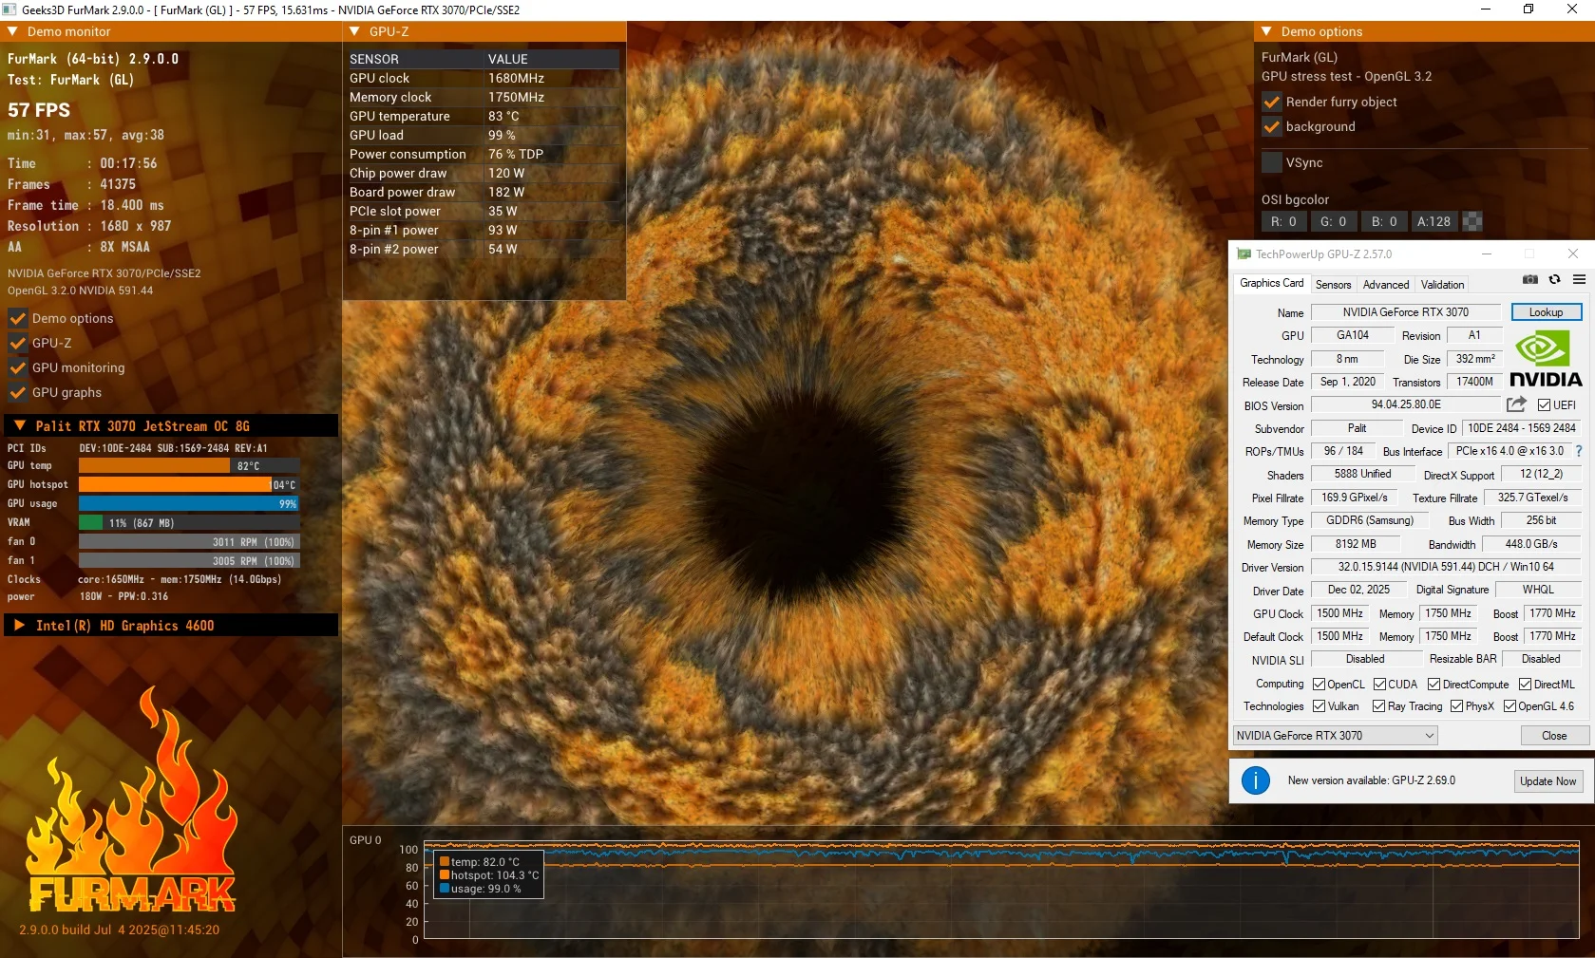Viewport: 1595px width, 958px height.
Task: Click the OSI bgcolor R value slider
Action: point(1283,222)
